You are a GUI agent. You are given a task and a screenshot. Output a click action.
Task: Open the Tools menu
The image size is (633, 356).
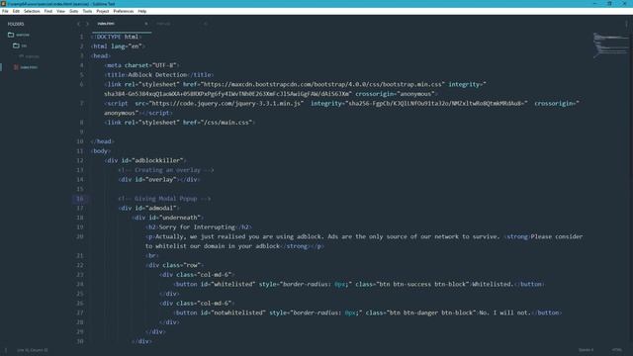[87, 11]
